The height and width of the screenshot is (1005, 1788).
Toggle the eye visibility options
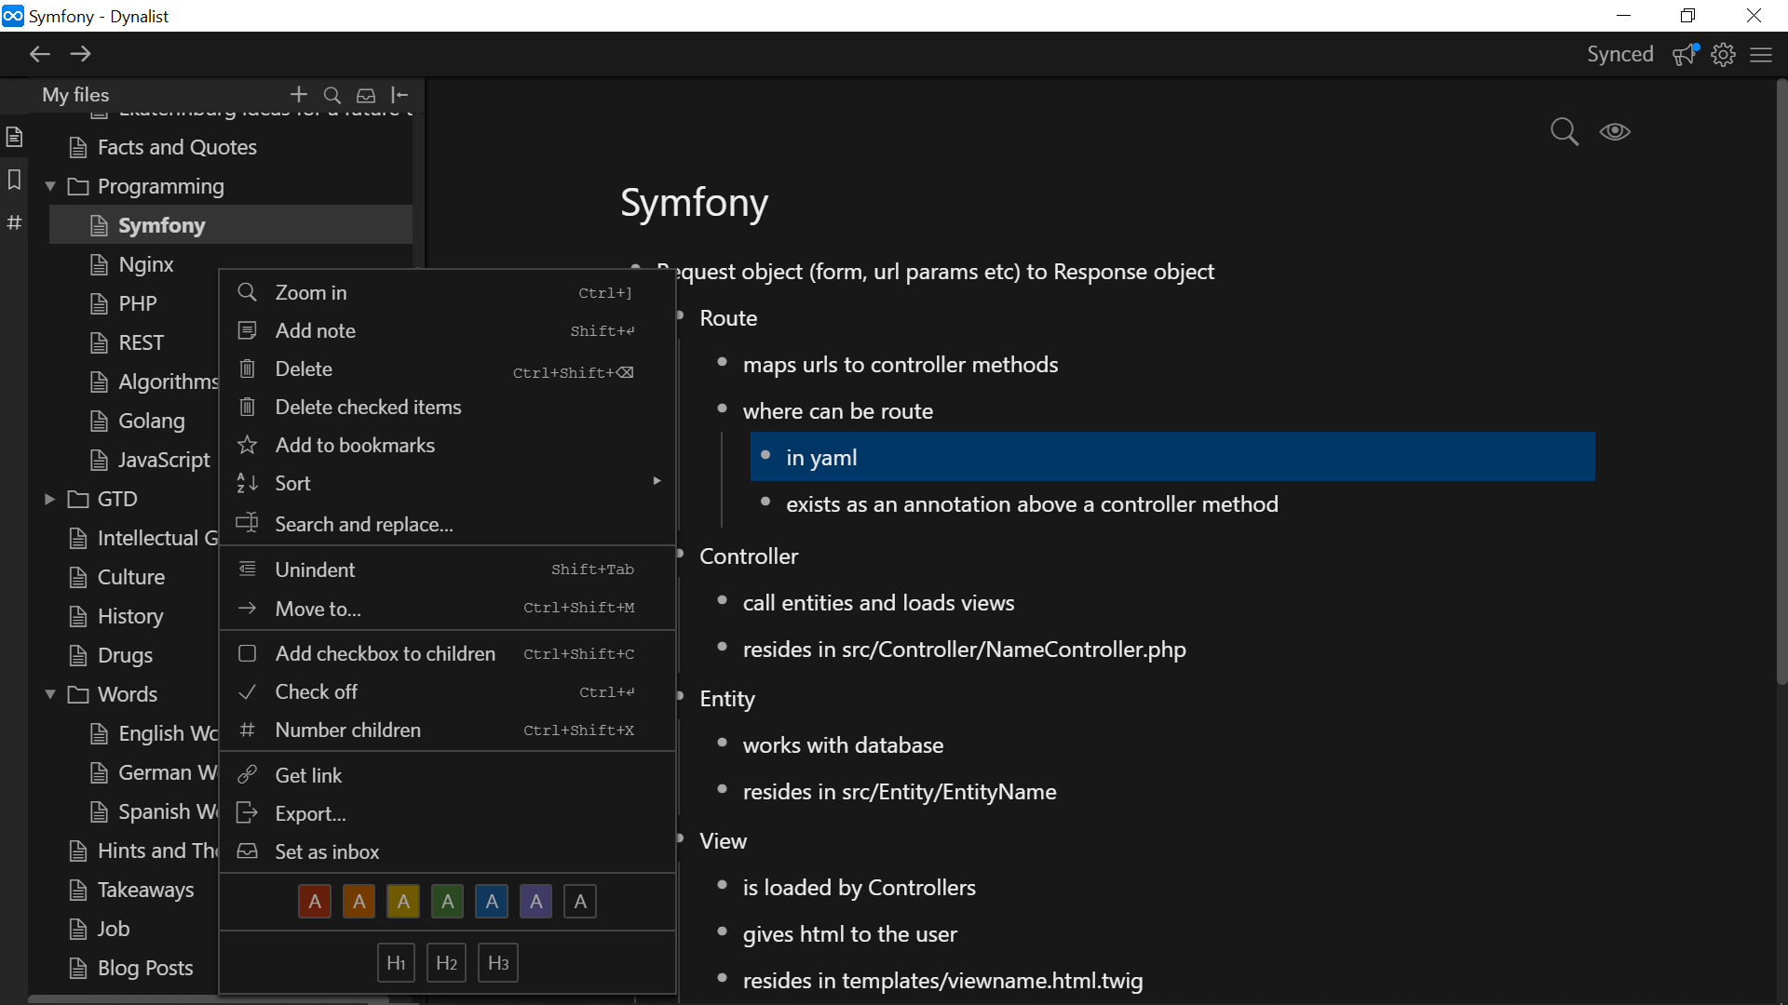pyautogui.click(x=1615, y=132)
